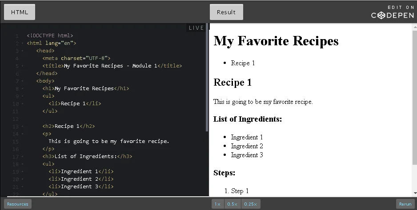
Task: Fold the h1 tag on line 8
Action: (23, 88)
